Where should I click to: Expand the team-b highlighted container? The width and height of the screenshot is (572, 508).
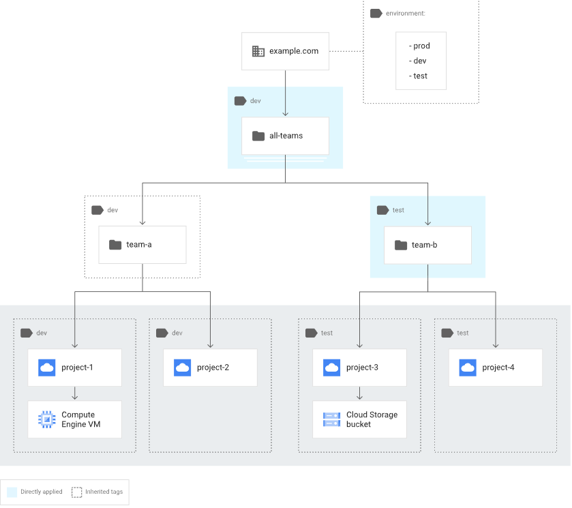427,237
